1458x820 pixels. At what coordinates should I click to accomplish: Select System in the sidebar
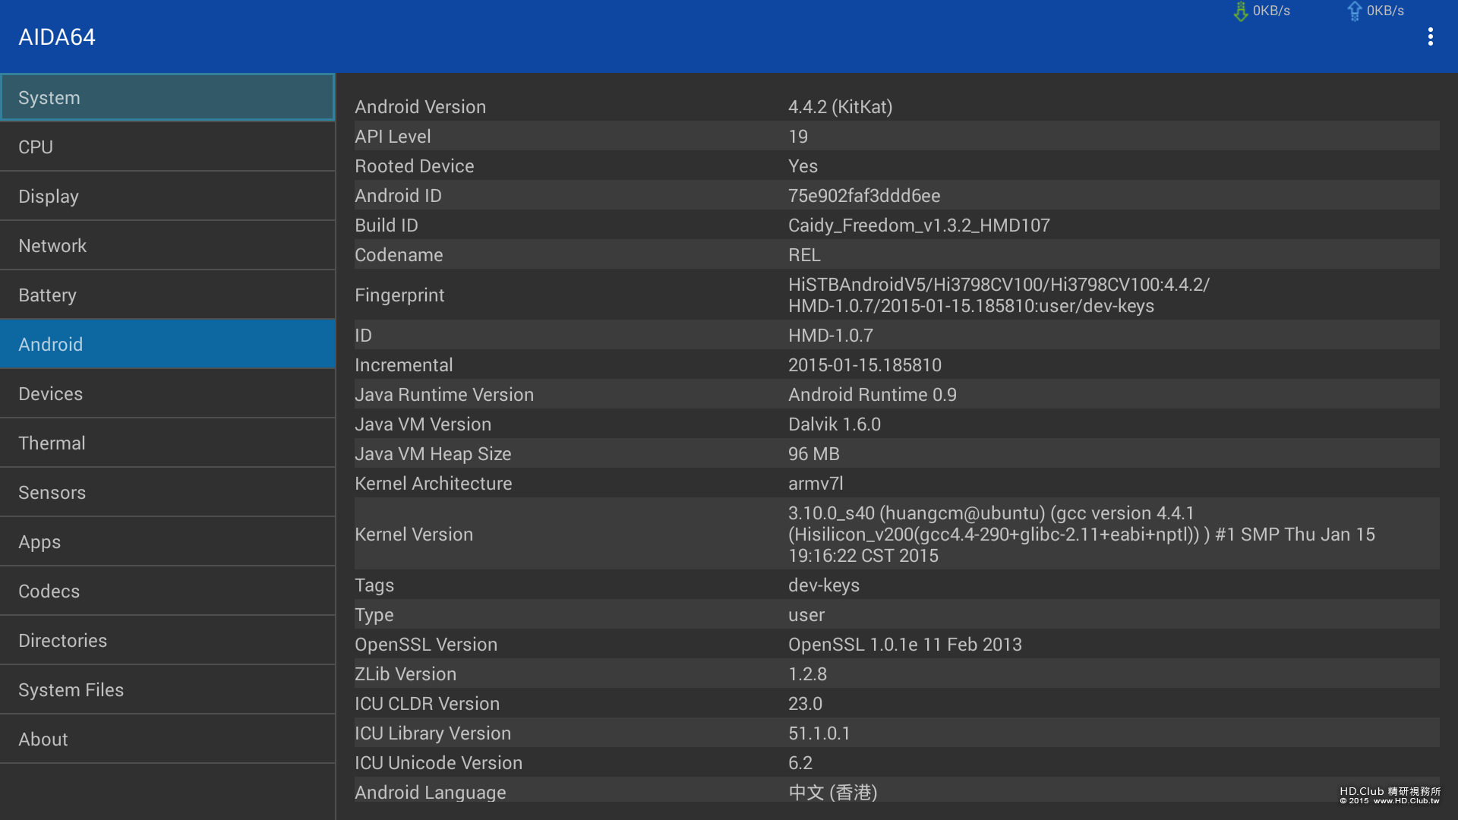point(167,97)
